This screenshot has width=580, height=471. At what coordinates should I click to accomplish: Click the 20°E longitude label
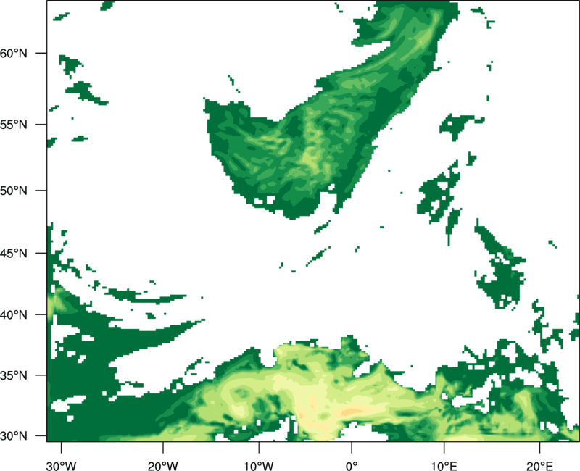click(539, 466)
